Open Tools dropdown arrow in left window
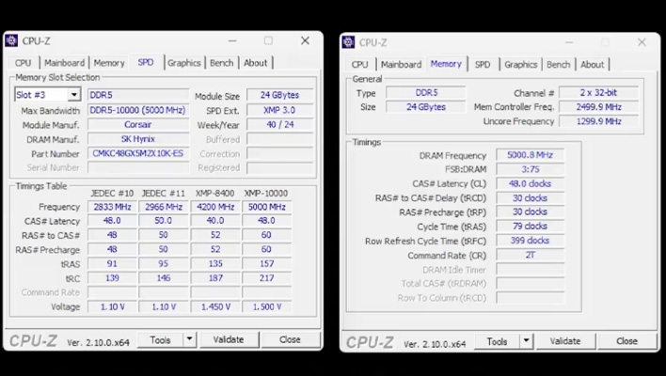666x376 pixels. click(189, 339)
